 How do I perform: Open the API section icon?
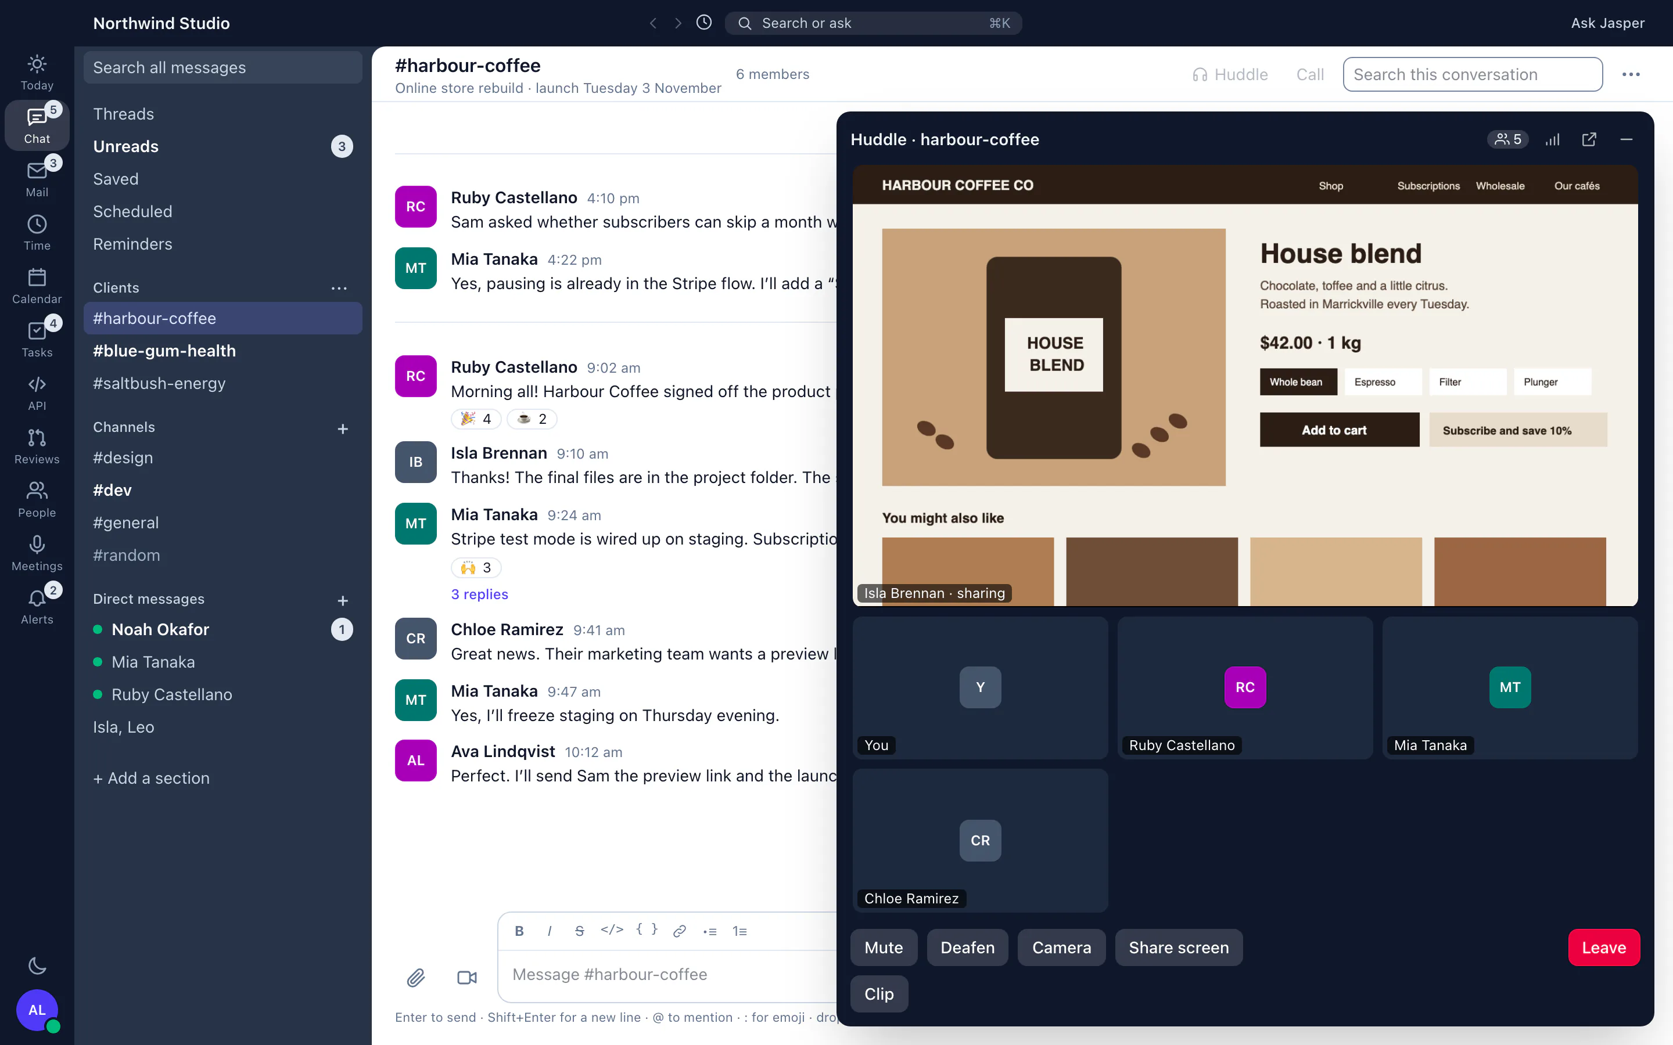click(x=37, y=392)
